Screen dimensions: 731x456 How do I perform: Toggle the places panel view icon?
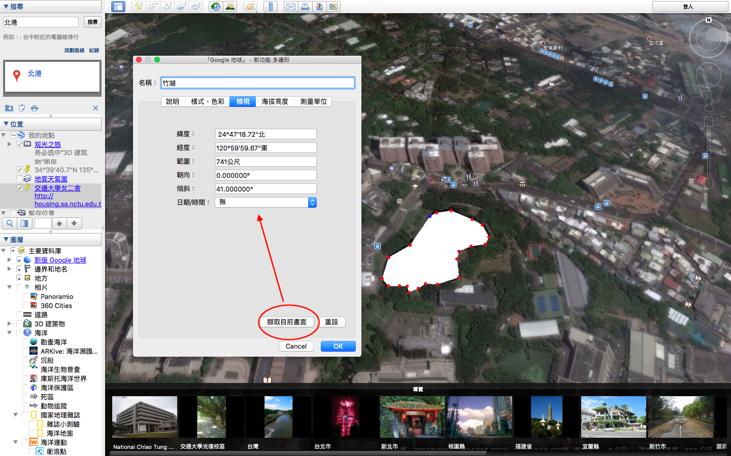(x=24, y=223)
